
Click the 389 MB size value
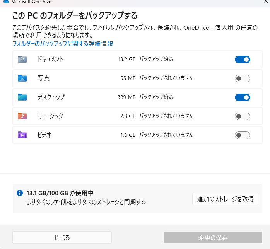(126, 97)
